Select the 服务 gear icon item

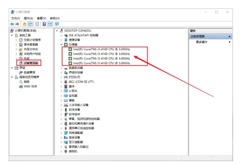click(21, 82)
